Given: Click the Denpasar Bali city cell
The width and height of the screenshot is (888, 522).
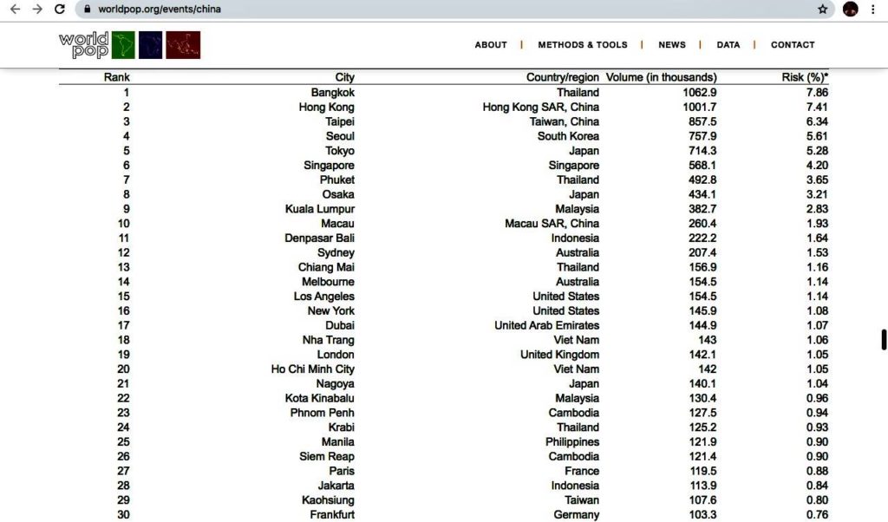Looking at the screenshot, I should 319,238.
